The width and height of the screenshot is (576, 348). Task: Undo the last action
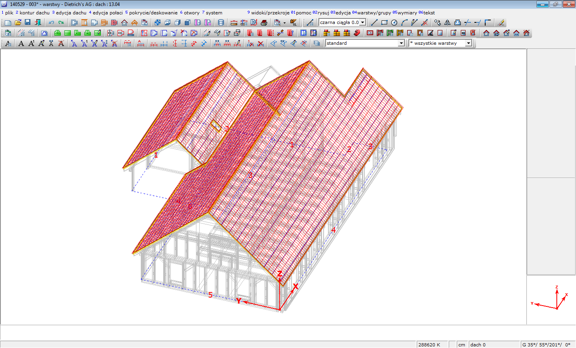[x=51, y=23]
